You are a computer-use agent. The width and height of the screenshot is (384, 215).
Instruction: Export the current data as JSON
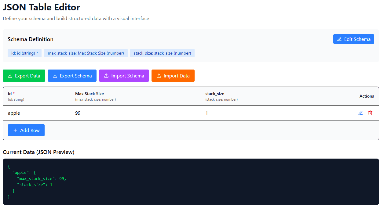pyautogui.click(x=24, y=75)
